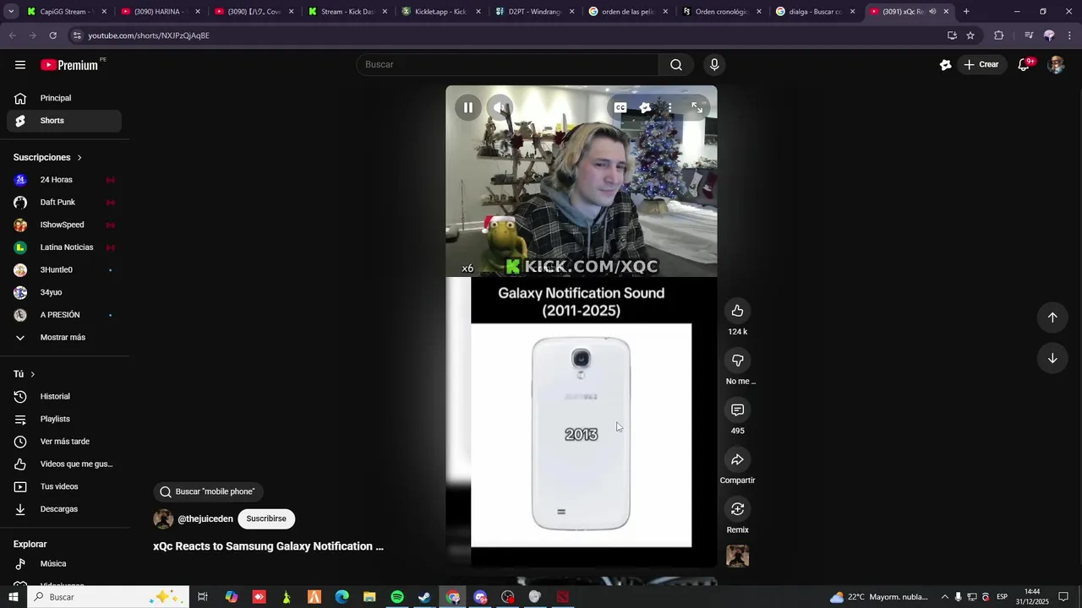Go to the next Short
The width and height of the screenshot is (1082, 608).
[1052, 358]
